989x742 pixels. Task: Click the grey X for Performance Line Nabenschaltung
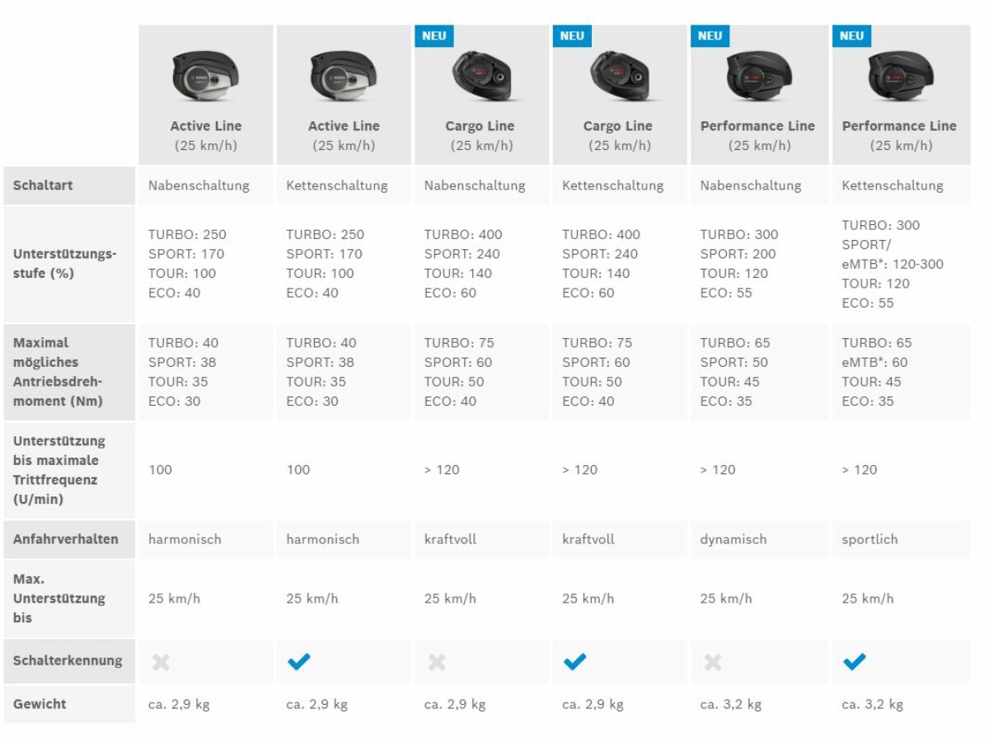click(713, 661)
